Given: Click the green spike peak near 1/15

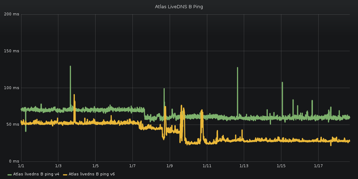Looking at the screenshot, I should tap(282, 83).
